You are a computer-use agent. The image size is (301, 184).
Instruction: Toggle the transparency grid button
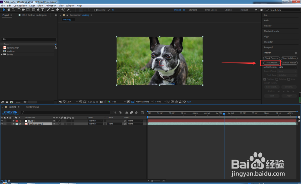click(x=132, y=102)
